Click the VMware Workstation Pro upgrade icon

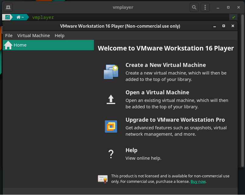tap(111, 126)
